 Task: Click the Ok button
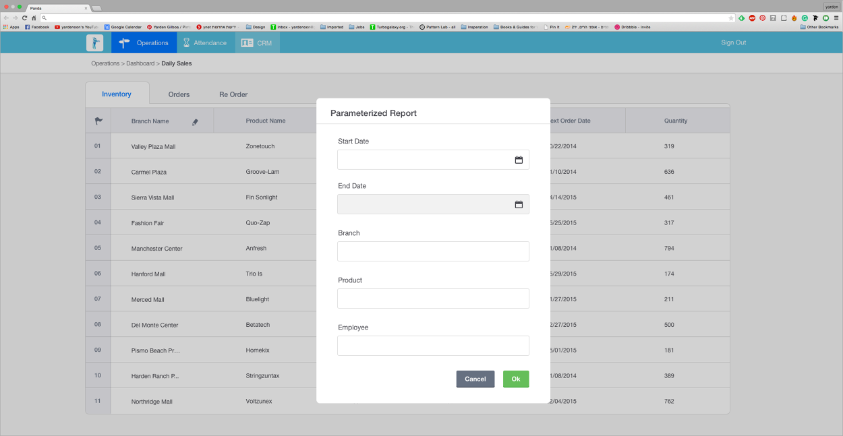point(516,379)
